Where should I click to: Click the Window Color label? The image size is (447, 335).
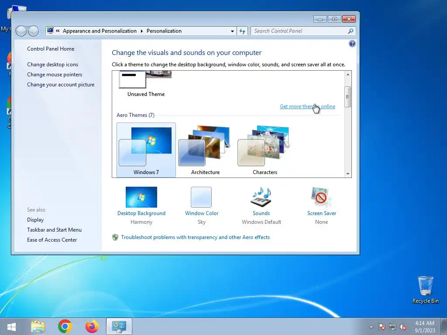click(202, 213)
